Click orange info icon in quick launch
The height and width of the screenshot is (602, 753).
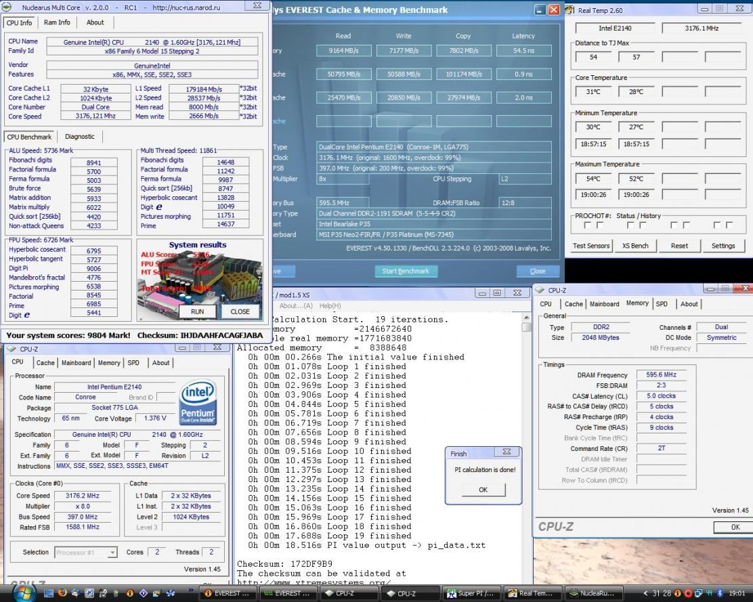click(129, 593)
